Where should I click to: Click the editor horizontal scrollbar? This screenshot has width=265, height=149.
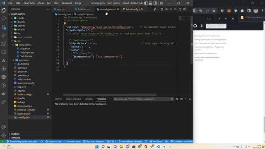(x=110, y=95)
